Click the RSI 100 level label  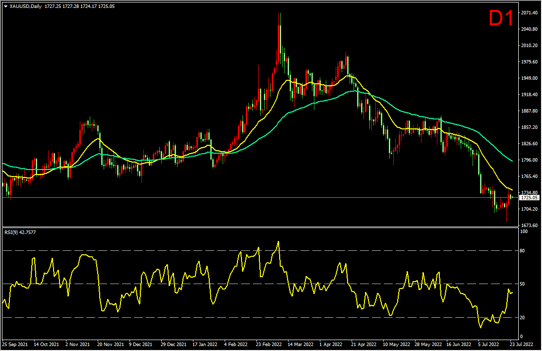524,232
